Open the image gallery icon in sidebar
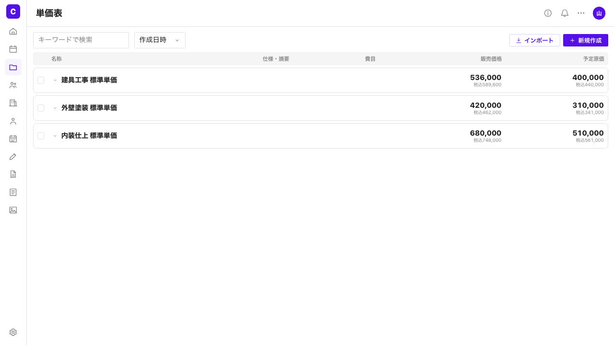Viewport: 614px width, 345px height. 13,210
